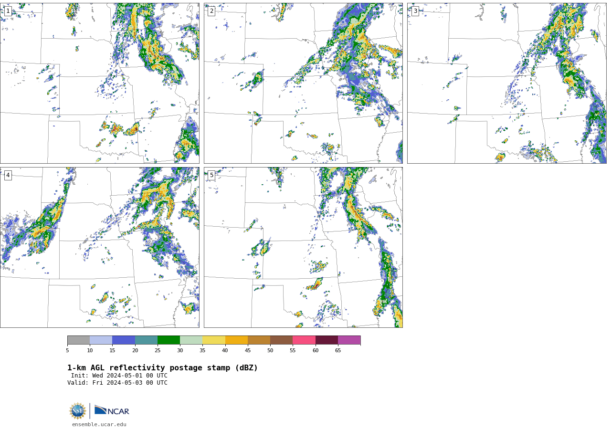Open ensemble member 1 reflectivity map

pyautogui.click(x=99, y=83)
